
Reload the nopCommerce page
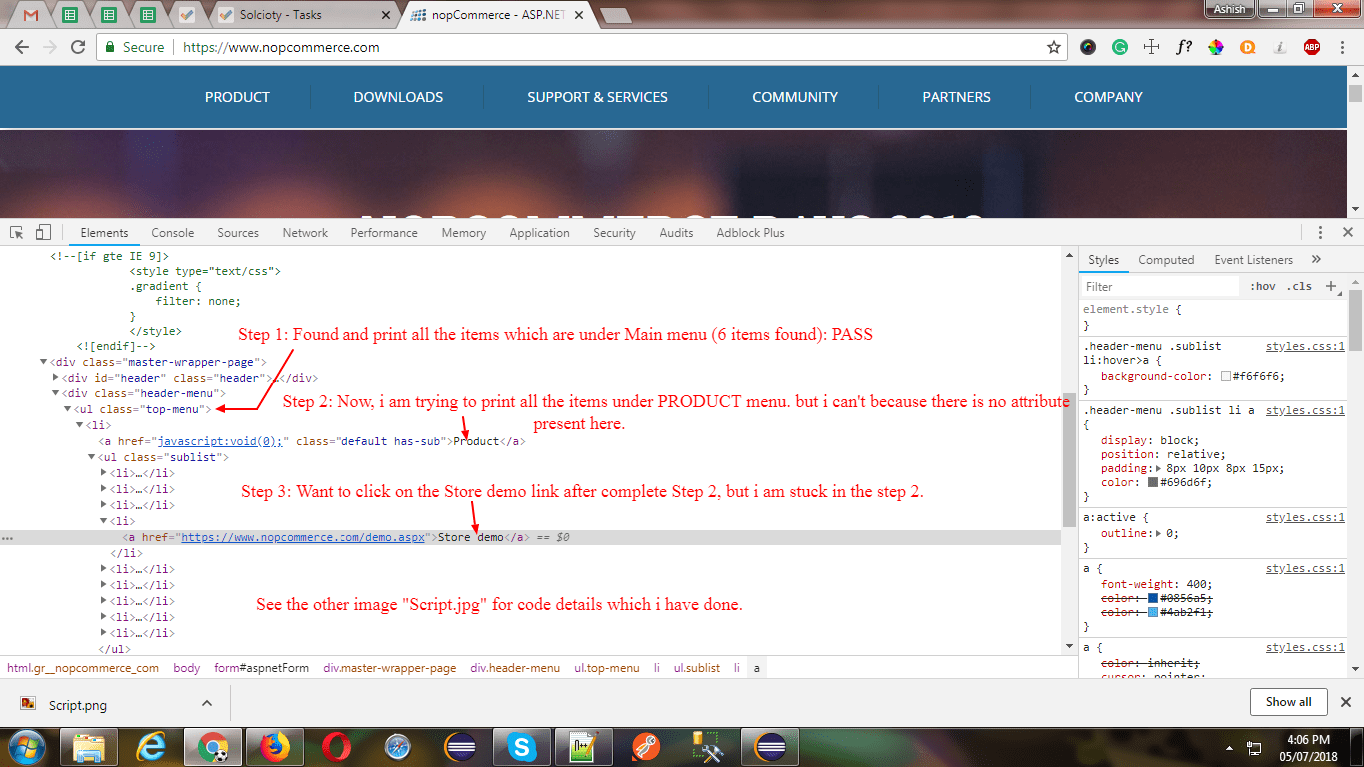78,47
